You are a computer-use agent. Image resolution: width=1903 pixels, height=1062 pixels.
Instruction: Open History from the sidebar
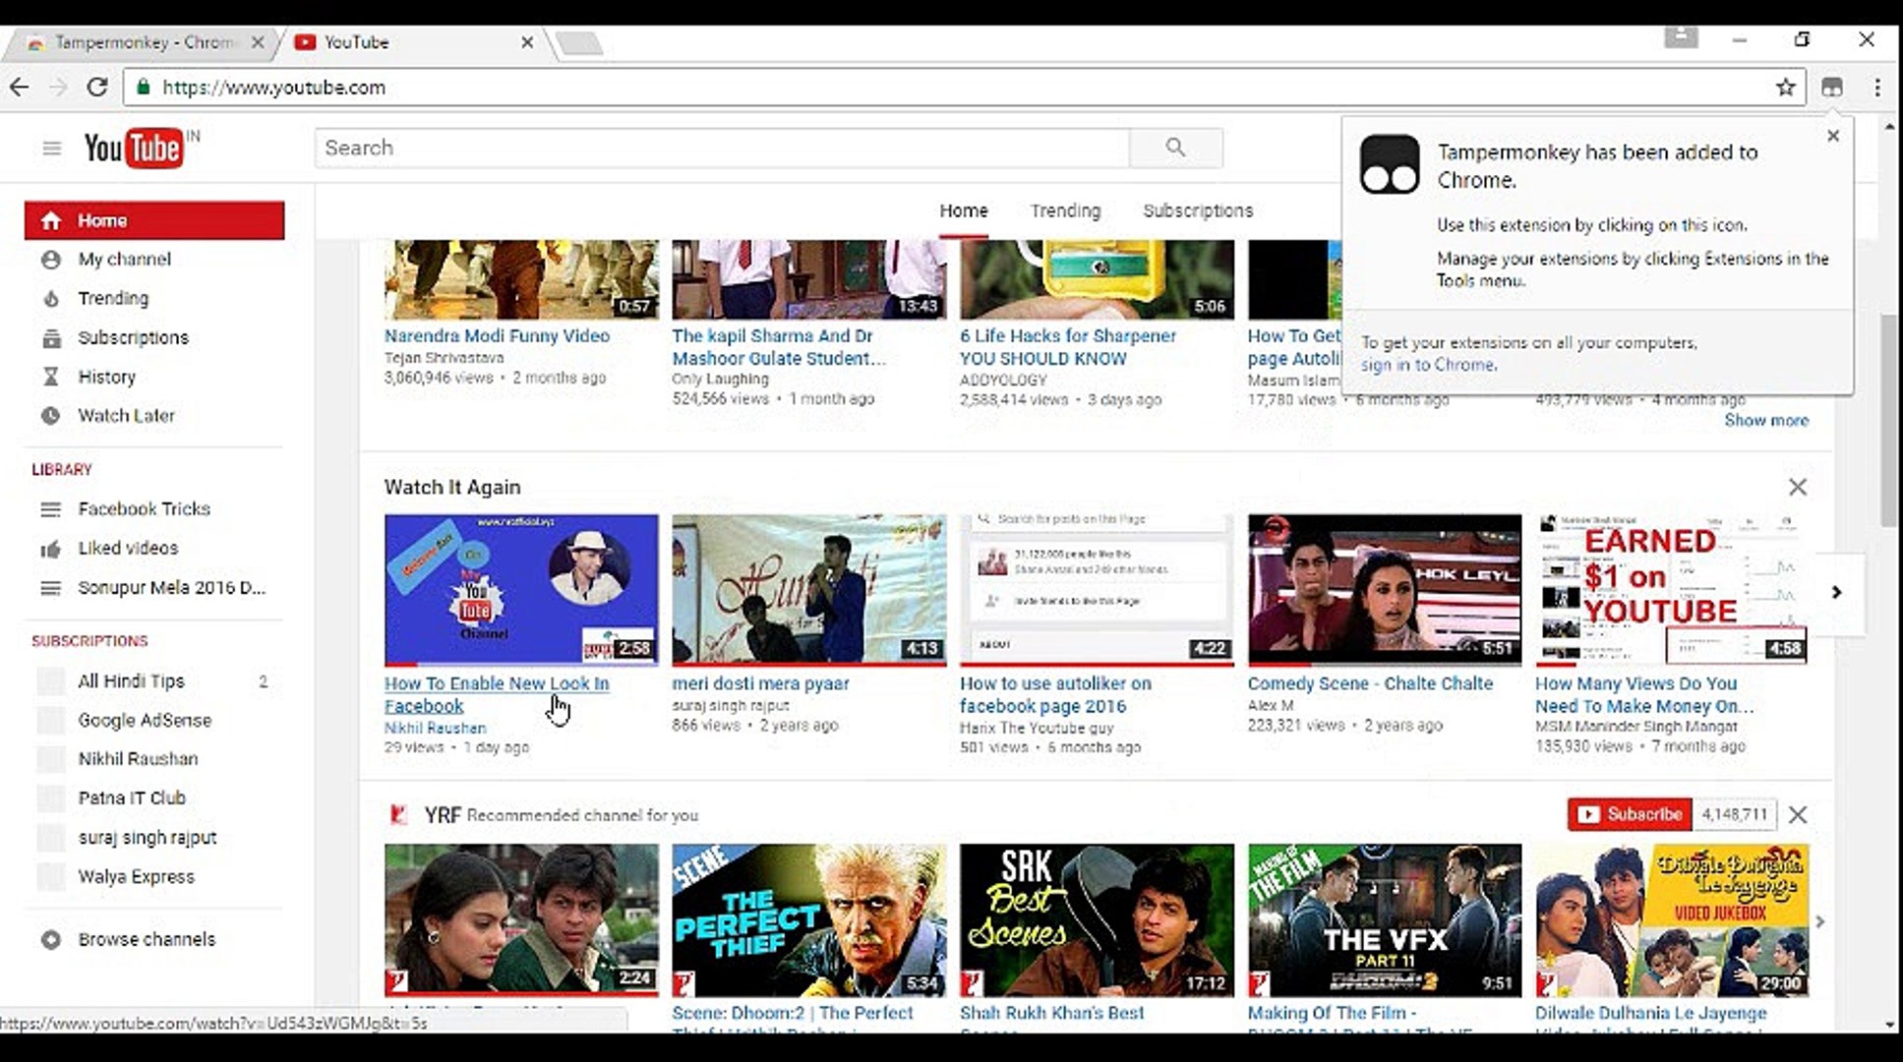click(106, 377)
